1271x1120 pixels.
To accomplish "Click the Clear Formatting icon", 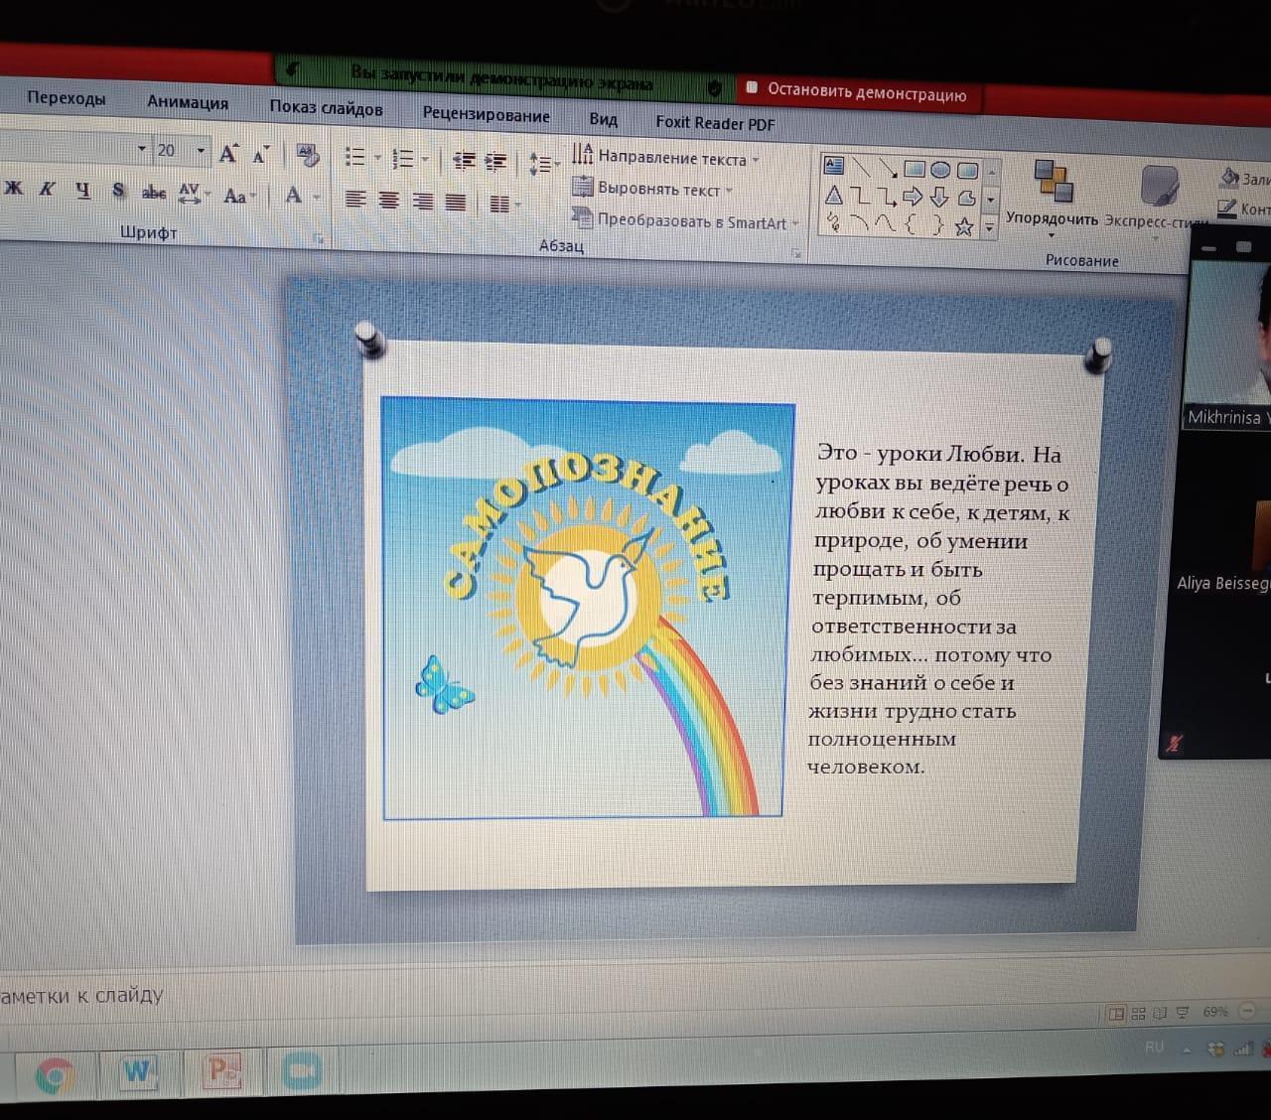I will (307, 155).
